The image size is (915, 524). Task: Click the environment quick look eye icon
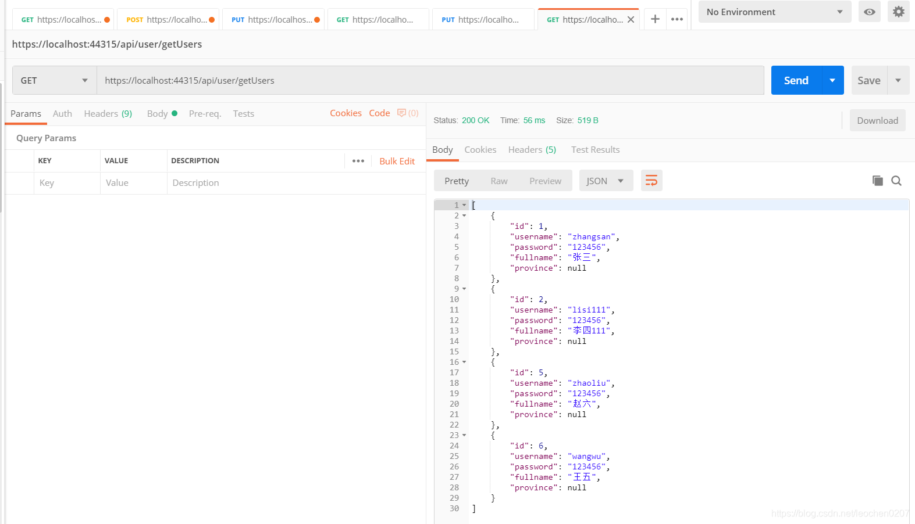pos(870,12)
